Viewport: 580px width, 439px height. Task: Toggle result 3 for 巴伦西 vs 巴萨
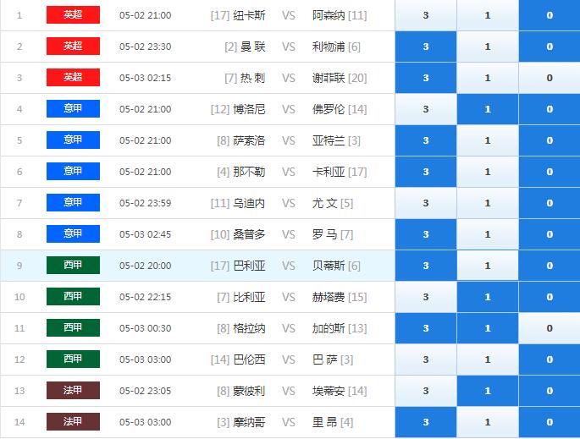pyautogui.click(x=426, y=359)
